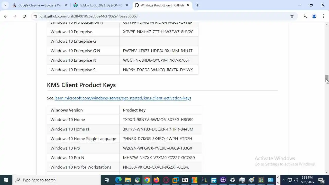Open the VirtualBox icon in the taskbar
Image resolution: width=329 pixels, height=185 pixels.
click(x=176, y=180)
